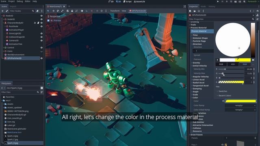
Task: Toggle OmniLight3D visibility eye
Action: (x=41, y=33)
